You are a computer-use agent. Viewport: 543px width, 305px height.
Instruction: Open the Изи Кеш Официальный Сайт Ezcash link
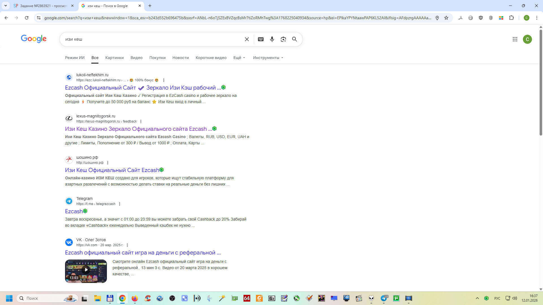[x=112, y=170]
